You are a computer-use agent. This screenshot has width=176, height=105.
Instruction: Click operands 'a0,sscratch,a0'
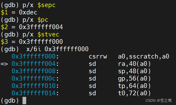pyautogui.click(x=144, y=56)
